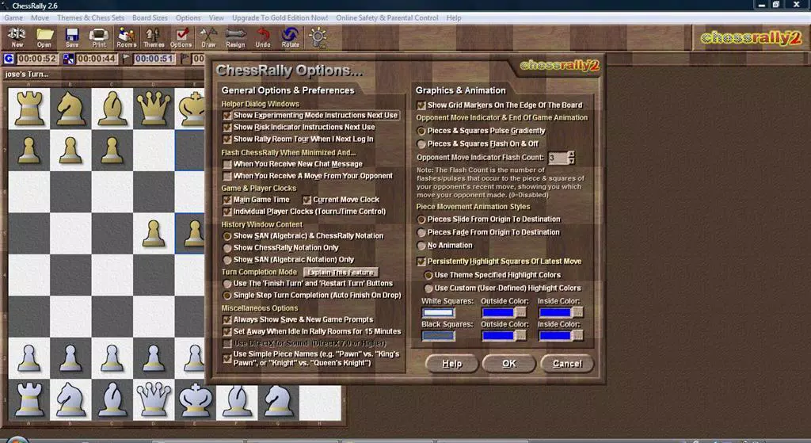Select the gold queen on the board

(153, 108)
